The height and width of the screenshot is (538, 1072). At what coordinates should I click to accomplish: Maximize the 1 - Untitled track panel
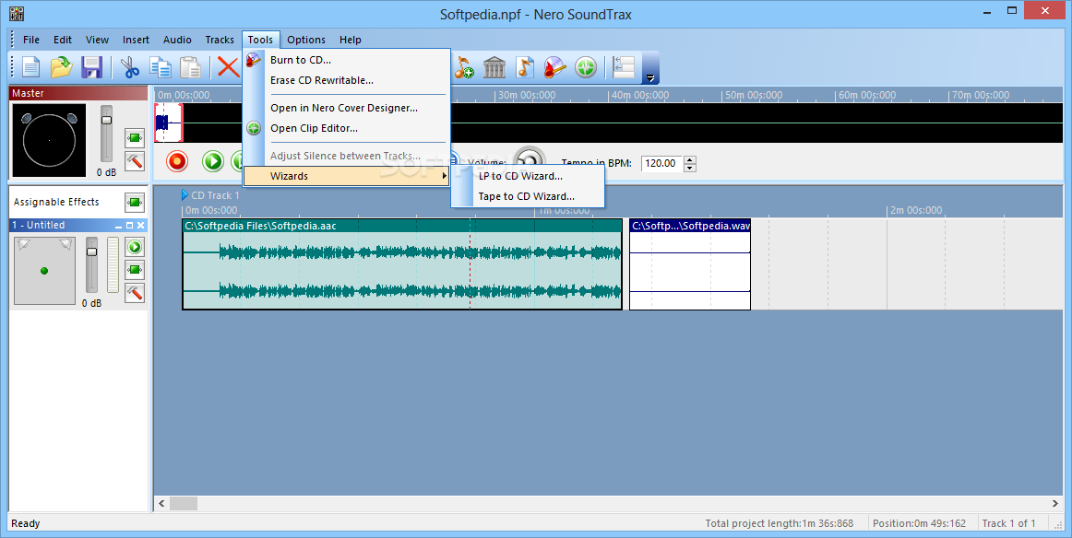pos(129,226)
